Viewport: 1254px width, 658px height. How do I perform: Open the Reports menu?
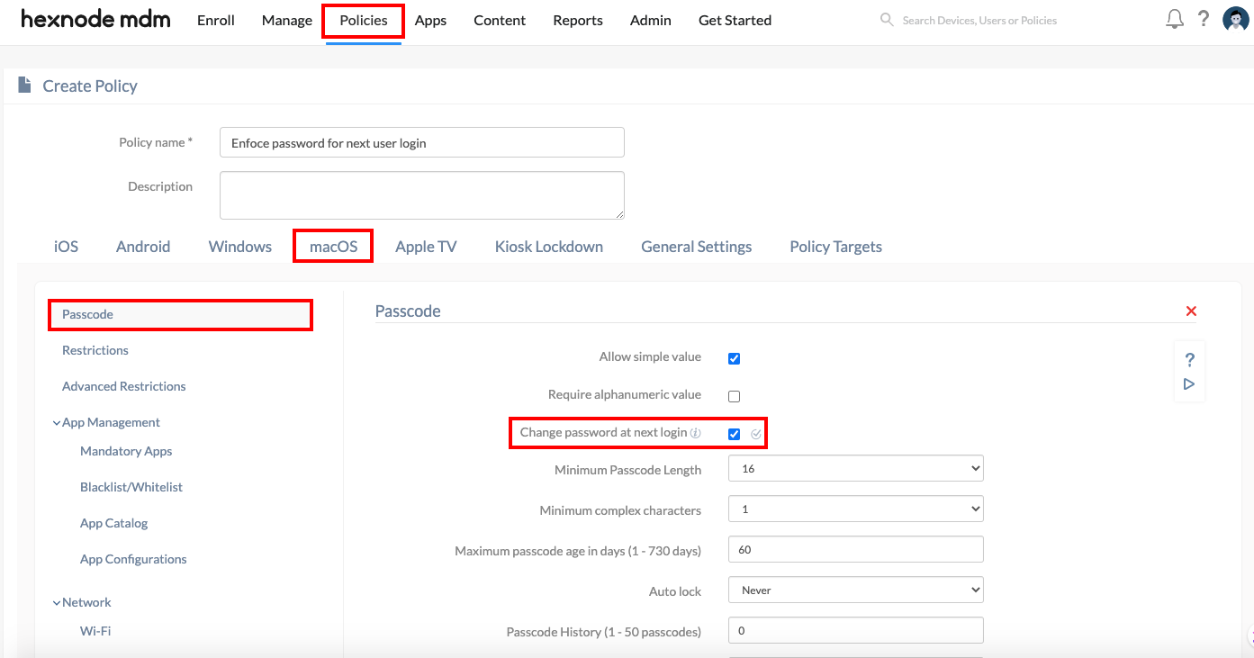(578, 20)
